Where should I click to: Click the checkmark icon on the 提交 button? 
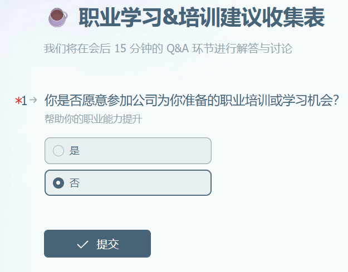pos(82,244)
